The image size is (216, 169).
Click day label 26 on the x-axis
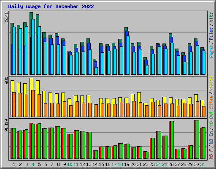click(171, 164)
